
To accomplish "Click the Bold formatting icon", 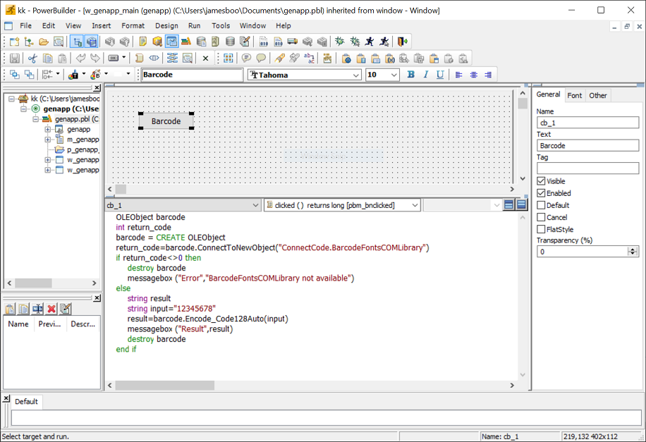I will click(x=411, y=75).
